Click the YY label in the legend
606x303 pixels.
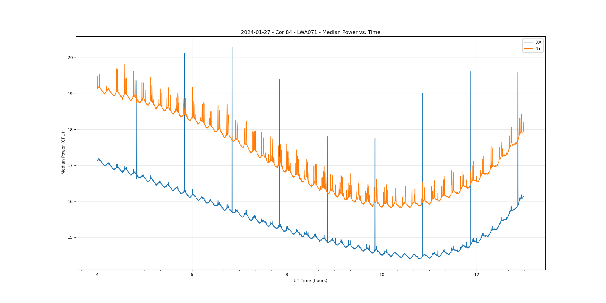[538, 48]
